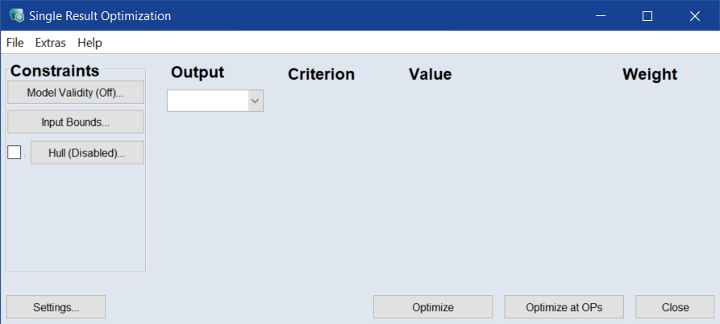
Task: Click the Weight column header
Action: pyautogui.click(x=649, y=75)
